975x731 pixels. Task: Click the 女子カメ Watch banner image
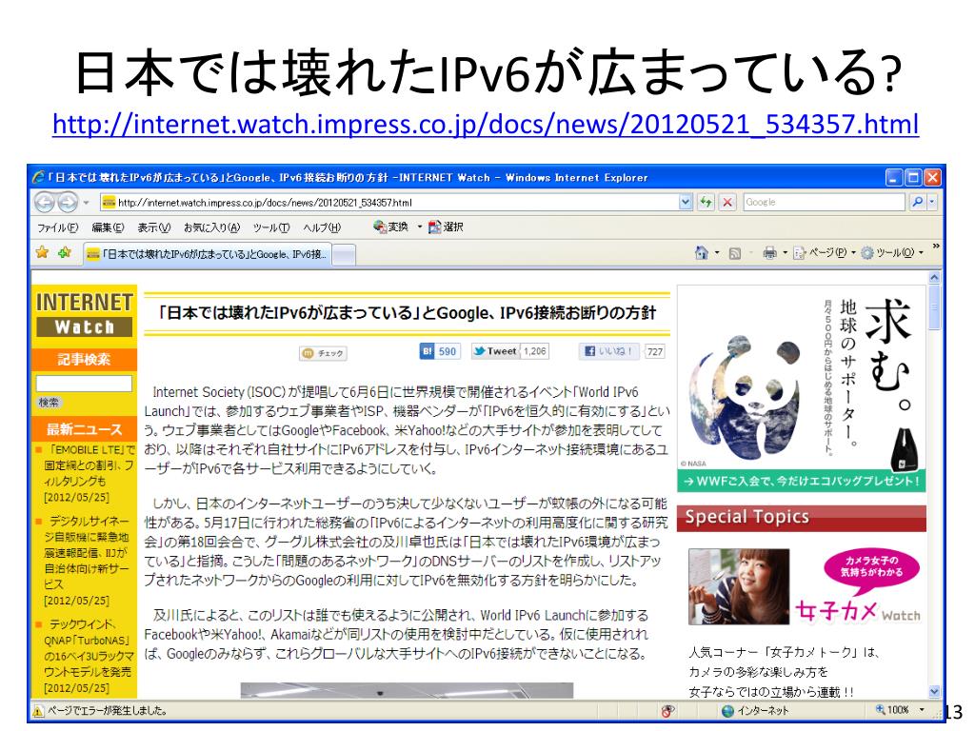coord(806,586)
